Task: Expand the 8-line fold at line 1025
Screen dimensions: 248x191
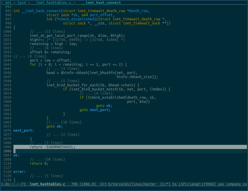Action: click(x=47, y=48)
